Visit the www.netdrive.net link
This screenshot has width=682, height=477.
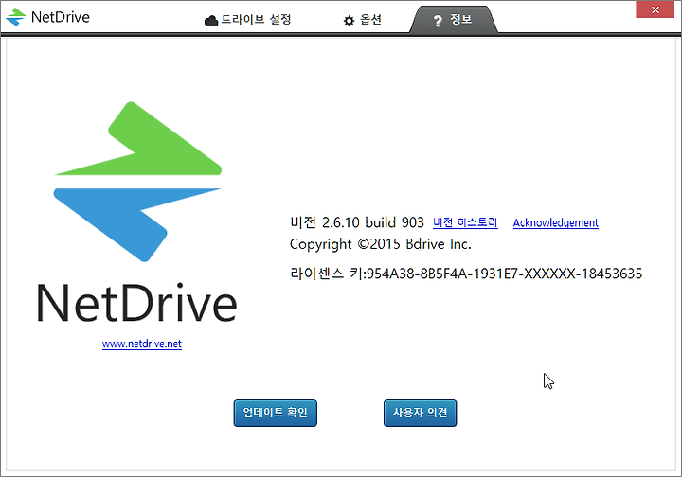pos(142,344)
